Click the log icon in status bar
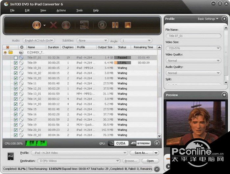230x174 pixels. tap(157, 169)
